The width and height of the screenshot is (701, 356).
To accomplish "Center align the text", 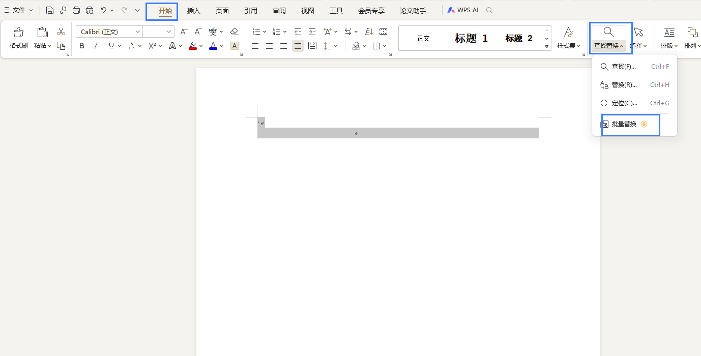I will [269, 46].
